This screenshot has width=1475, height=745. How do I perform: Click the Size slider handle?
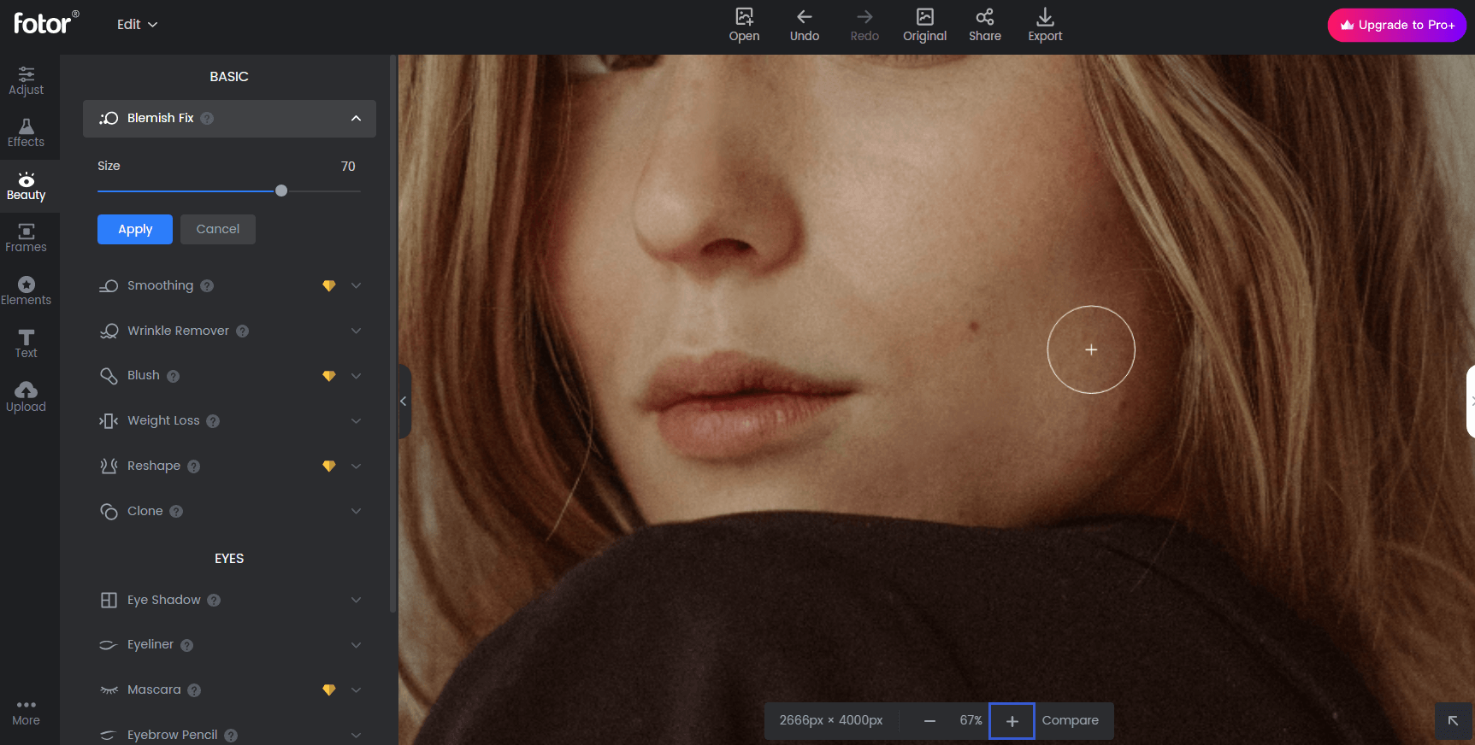pyautogui.click(x=281, y=191)
